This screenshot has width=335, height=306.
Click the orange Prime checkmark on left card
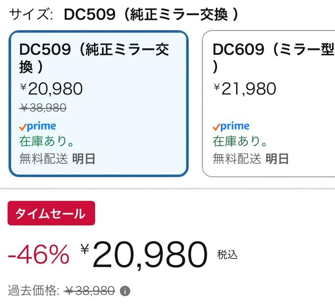pos(22,127)
